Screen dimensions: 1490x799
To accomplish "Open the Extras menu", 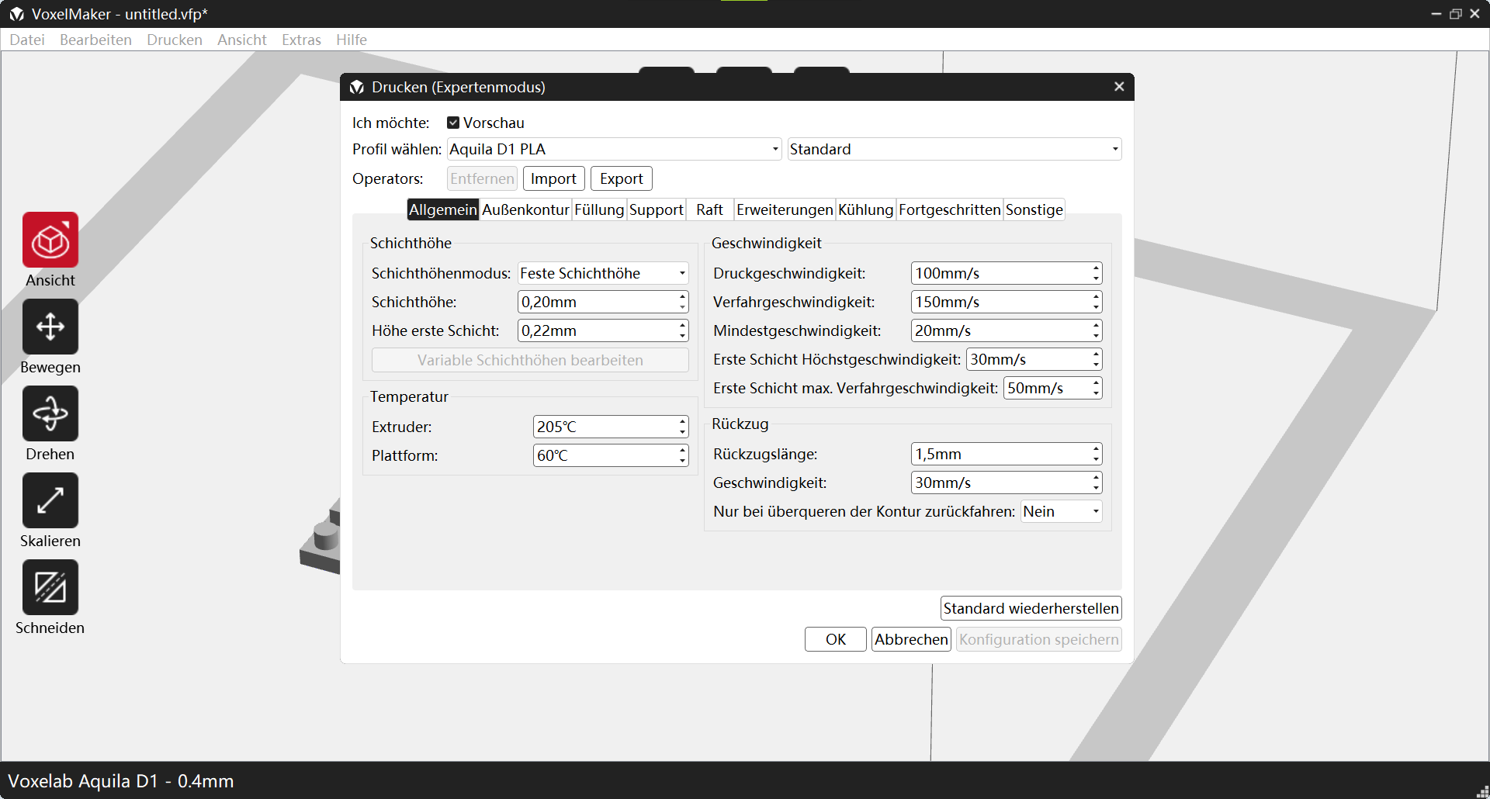I will 301,40.
